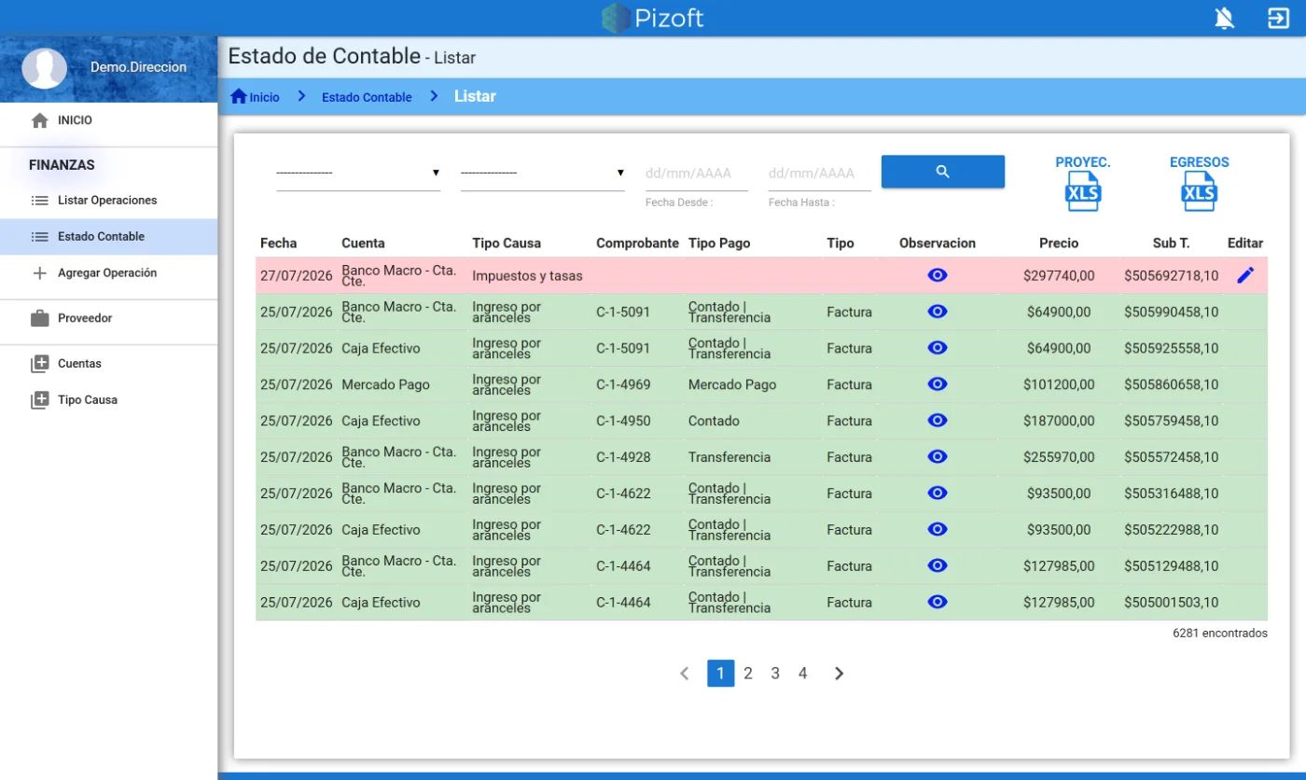Image resolution: width=1306 pixels, height=780 pixels.
Task: Open INICIO in the sidebar
Action: pyautogui.click(x=108, y=120)
